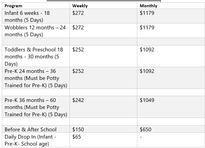Select the Toddlers & Preschool program cell
This screenshot has height=148, width=205.
pyautogui.click(x=36, y=56)
